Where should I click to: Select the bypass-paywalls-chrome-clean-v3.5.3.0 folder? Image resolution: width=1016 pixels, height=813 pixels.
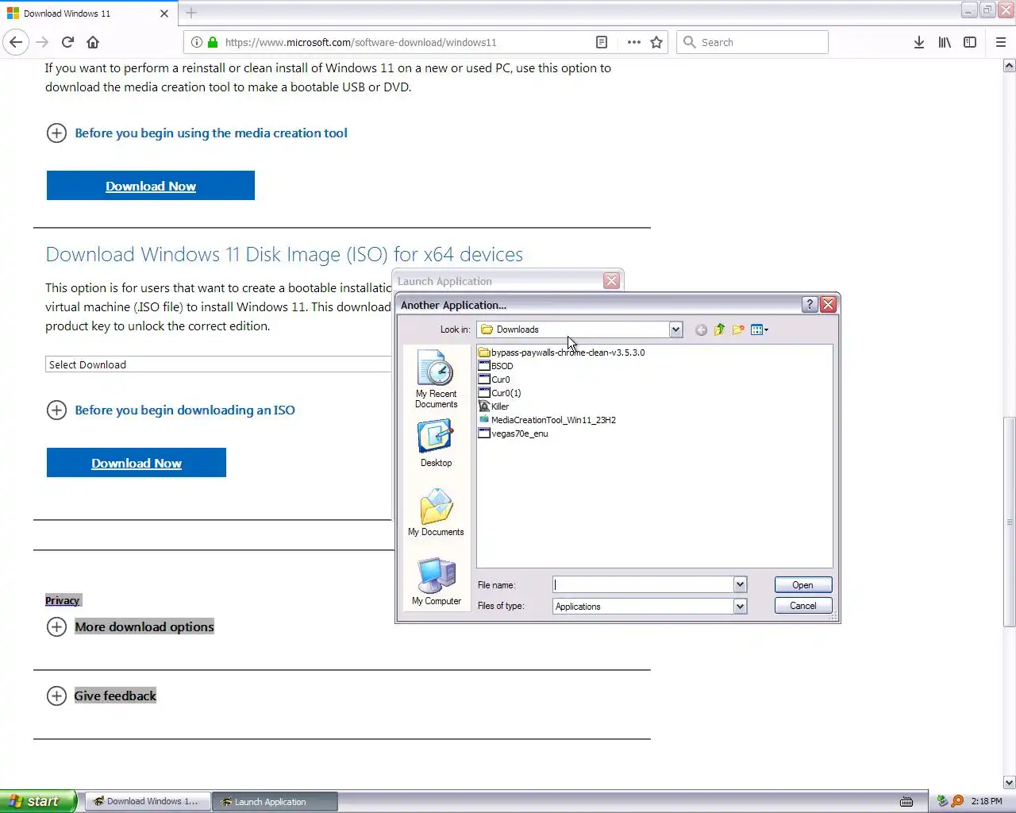pos(562,353)
